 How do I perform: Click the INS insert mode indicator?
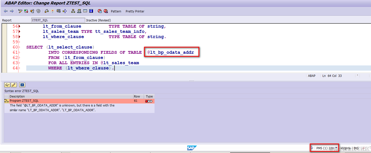click(x=356, y=148)
